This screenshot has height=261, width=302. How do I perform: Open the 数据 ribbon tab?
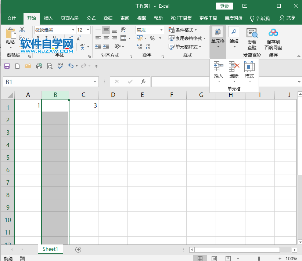(108, 18)
